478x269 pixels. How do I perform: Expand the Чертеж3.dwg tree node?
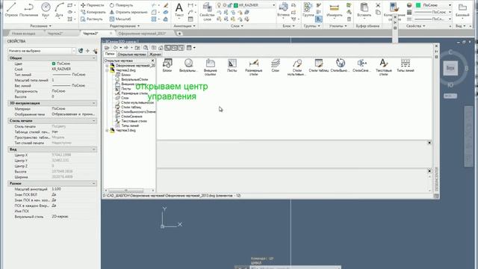coord(107,130)
